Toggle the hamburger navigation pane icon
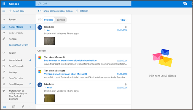 [x=4, y=11]
